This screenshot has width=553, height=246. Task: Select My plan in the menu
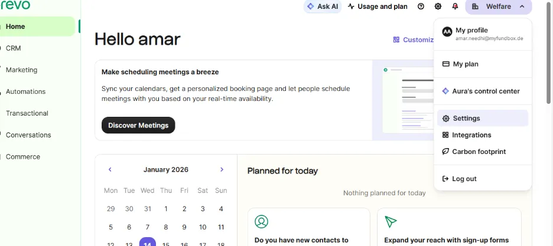tap(483, 64)
